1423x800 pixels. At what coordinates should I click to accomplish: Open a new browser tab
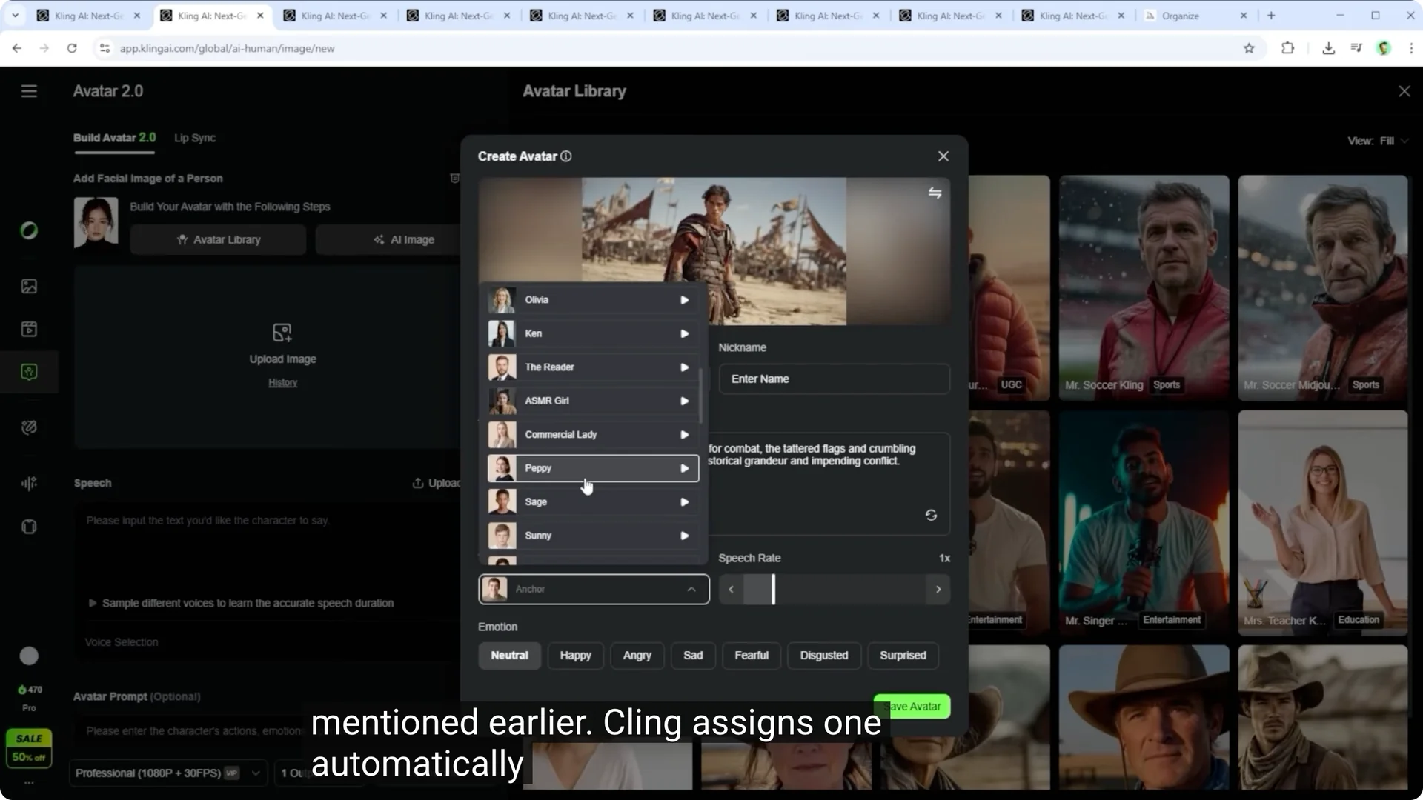point(1271,16)
